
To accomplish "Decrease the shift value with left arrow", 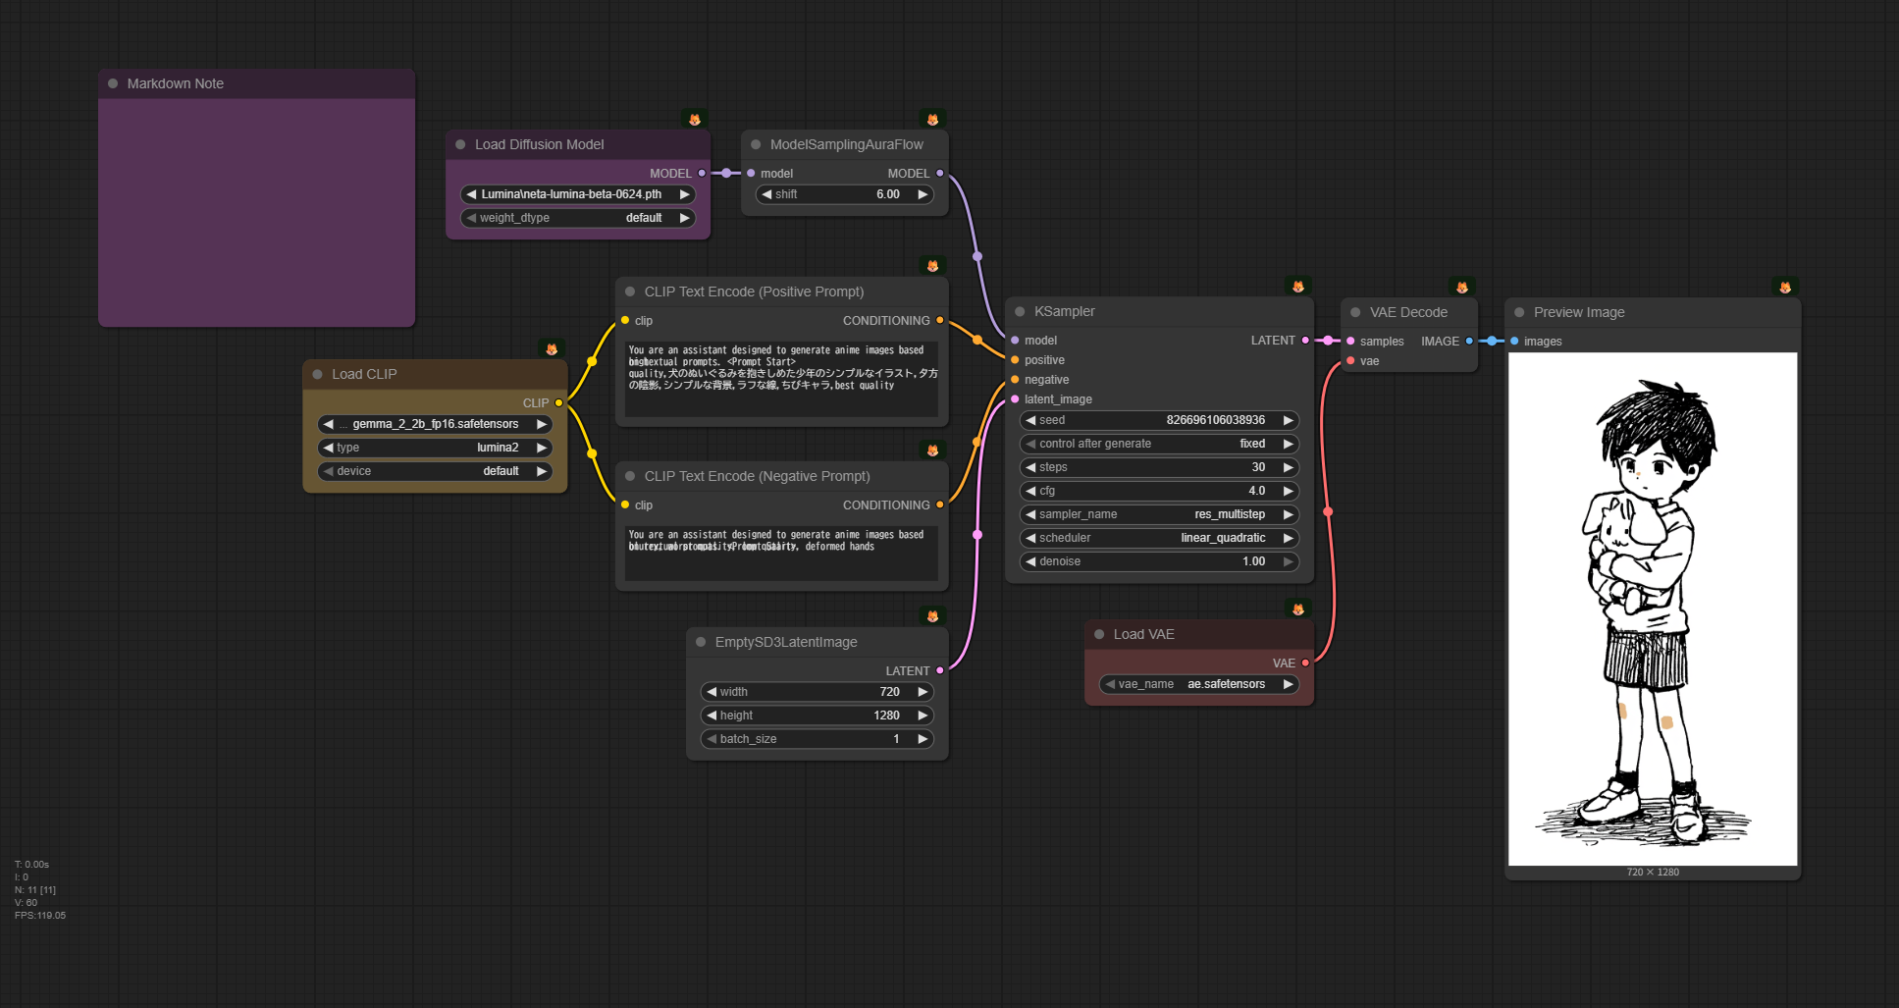I will [x=766, y=194].
